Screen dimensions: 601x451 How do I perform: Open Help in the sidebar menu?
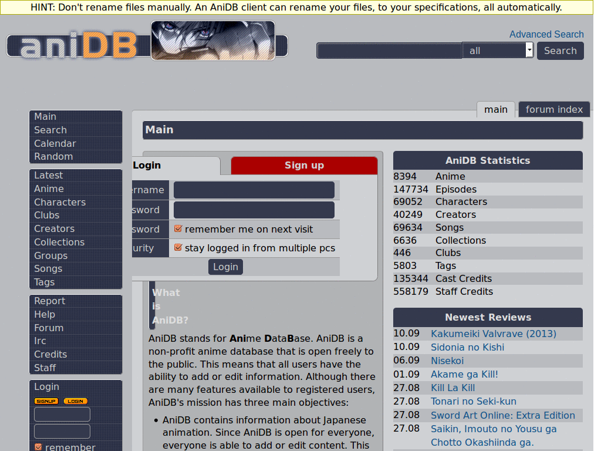[x=76, y=315]
